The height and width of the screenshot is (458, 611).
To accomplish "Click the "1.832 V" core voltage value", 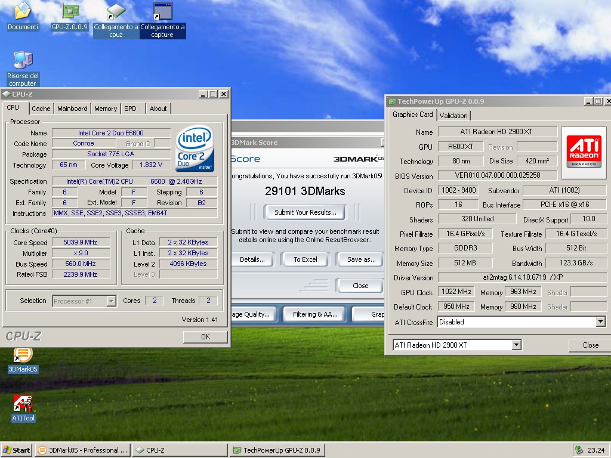I will point(151,165).
